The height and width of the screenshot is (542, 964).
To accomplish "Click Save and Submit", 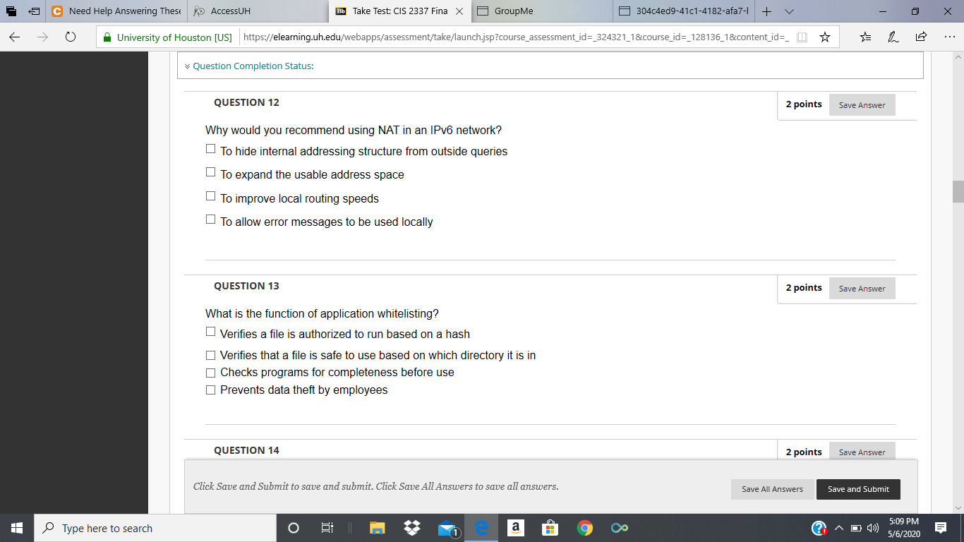I will click(x=858, y=489).
